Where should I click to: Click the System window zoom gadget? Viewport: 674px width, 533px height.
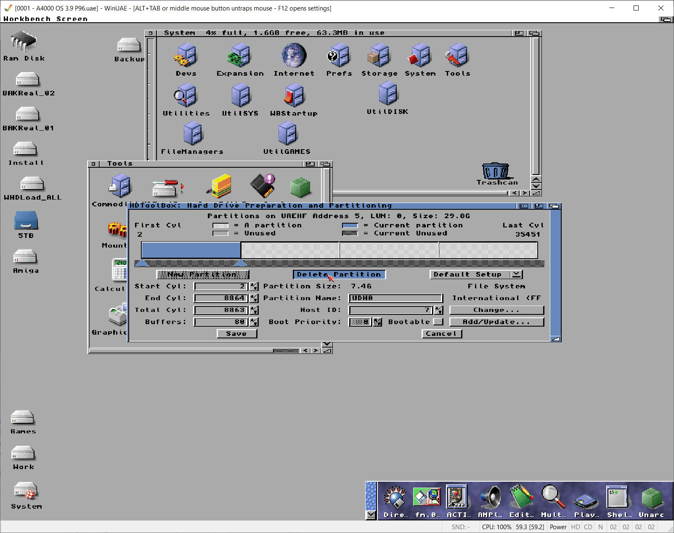coord(520,33)
